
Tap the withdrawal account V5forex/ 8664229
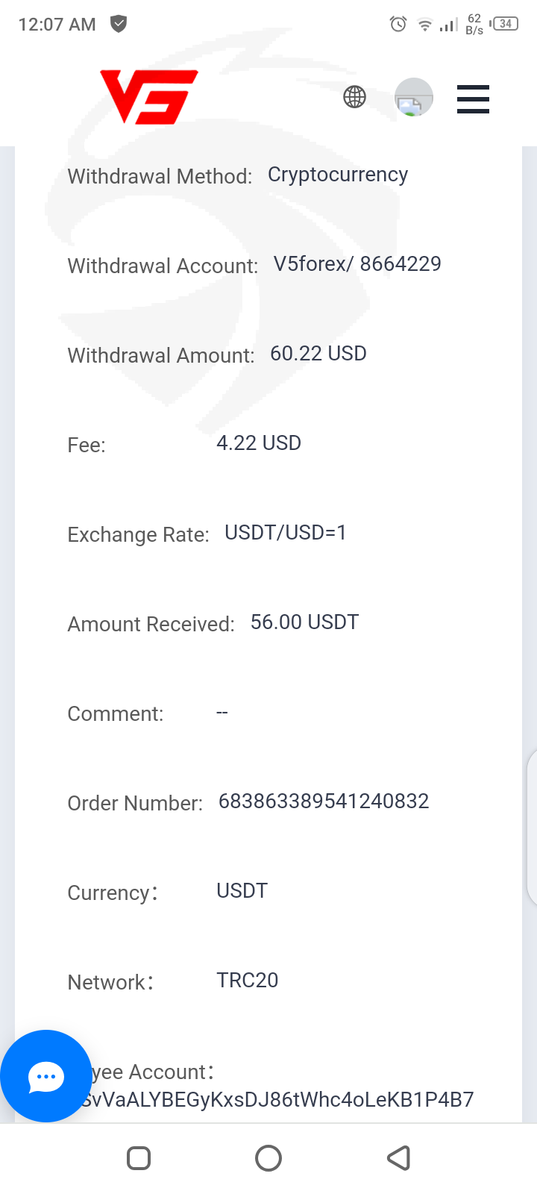357,264
